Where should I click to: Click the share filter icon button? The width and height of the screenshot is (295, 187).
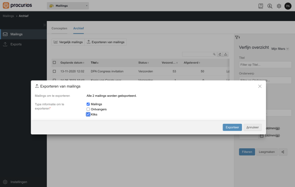tap(283, 152)
